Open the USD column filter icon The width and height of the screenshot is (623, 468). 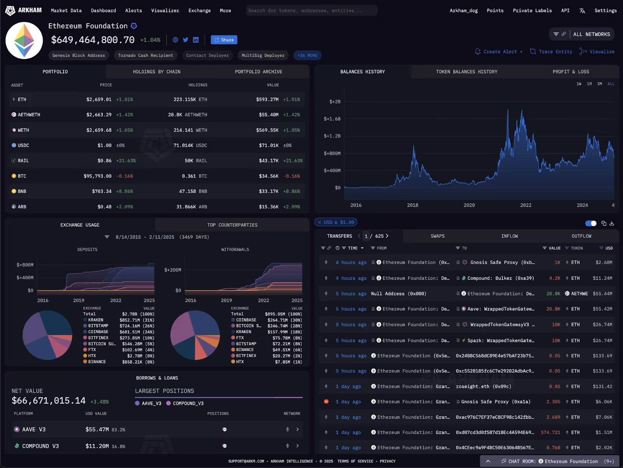point(601,248)
